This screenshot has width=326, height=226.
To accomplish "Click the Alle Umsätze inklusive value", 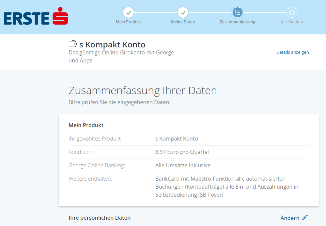I will click(x=183, y=165).
